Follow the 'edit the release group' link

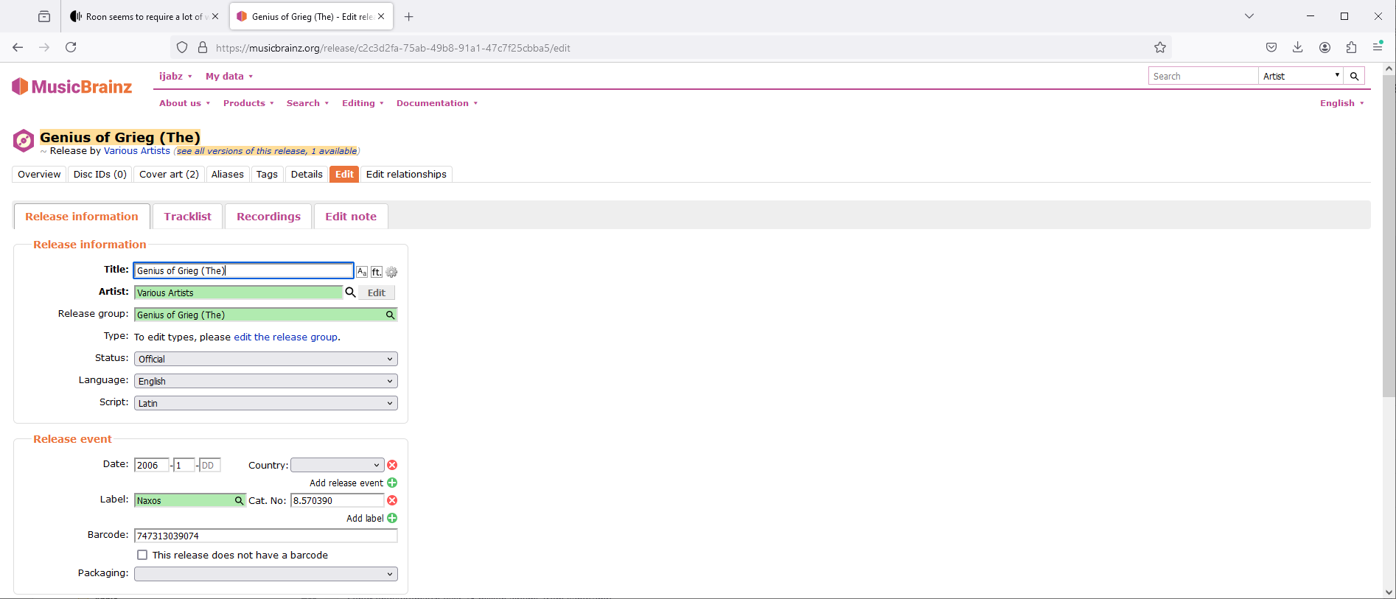pyautogui.click(x=286, y=337)
